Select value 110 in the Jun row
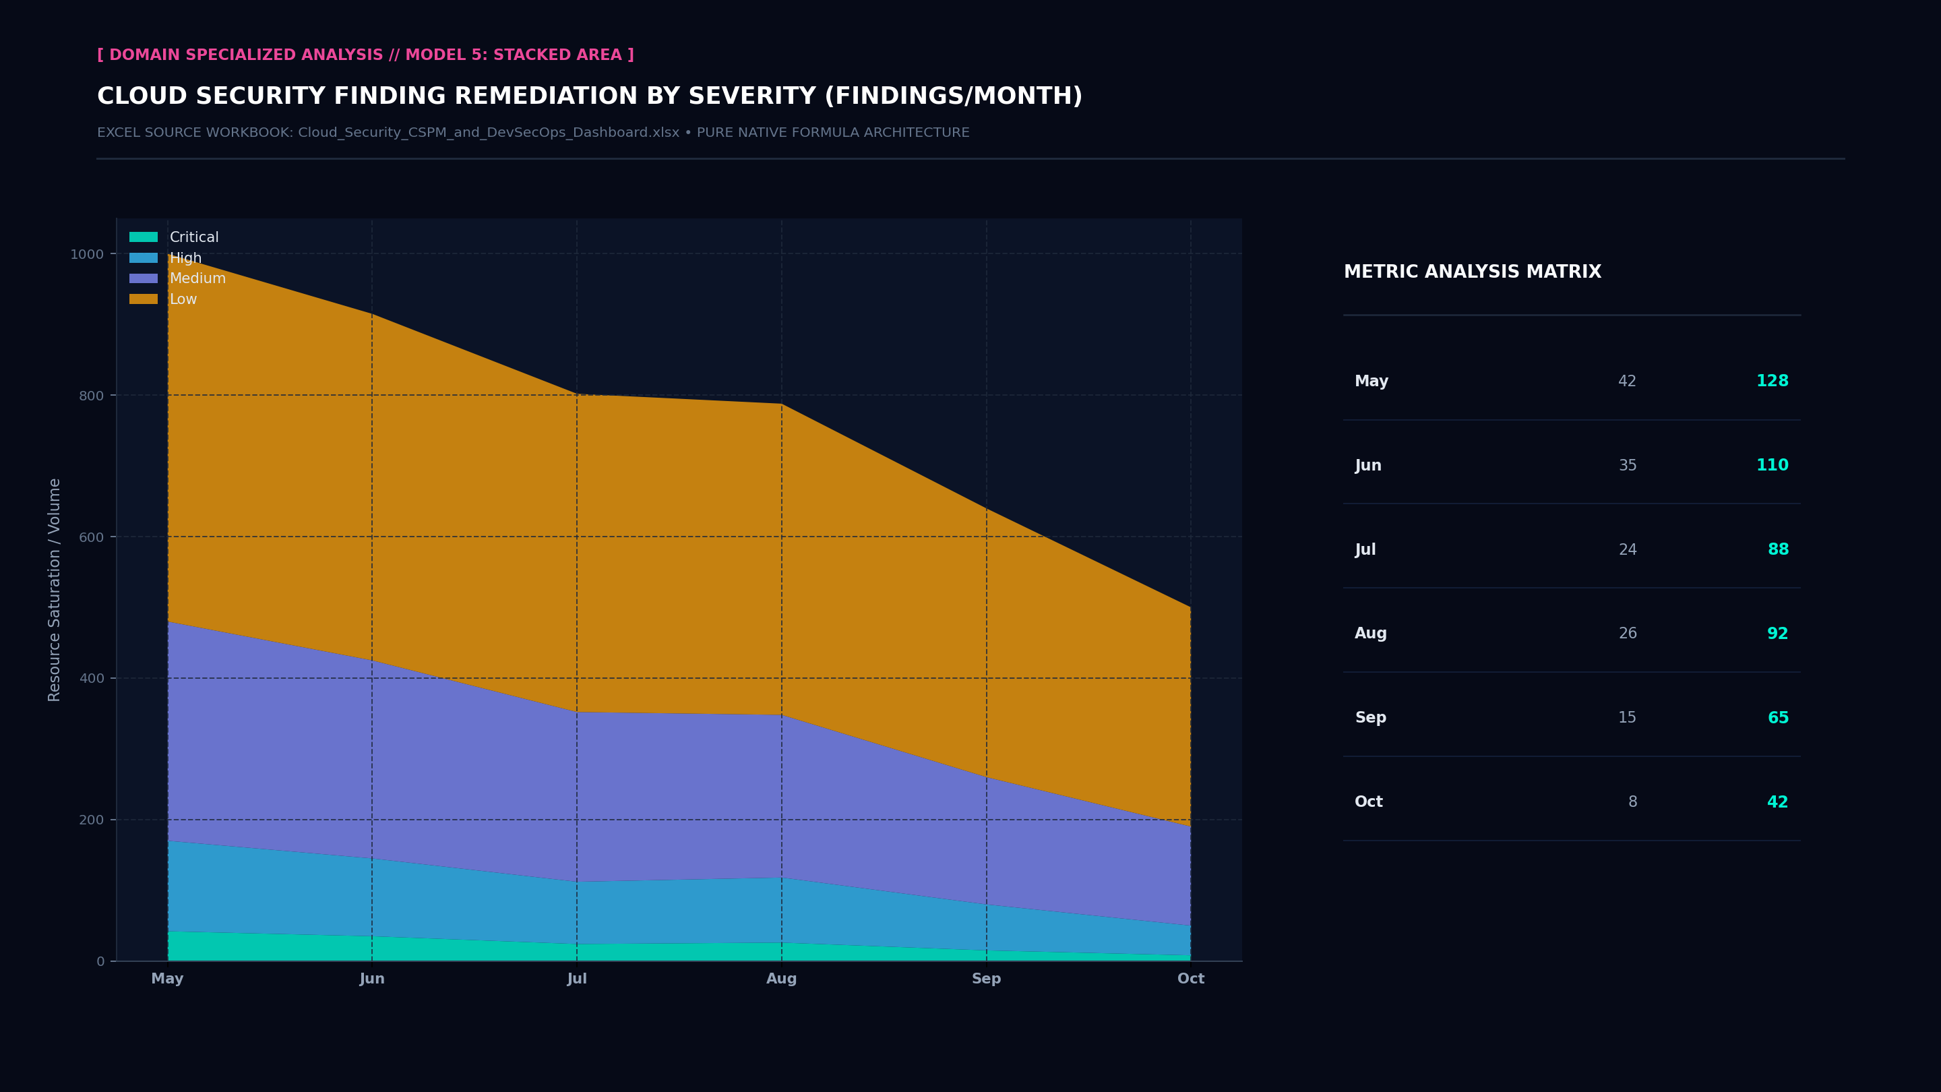Viewport: 1941px width, 1092px height. click(1773, 465)
